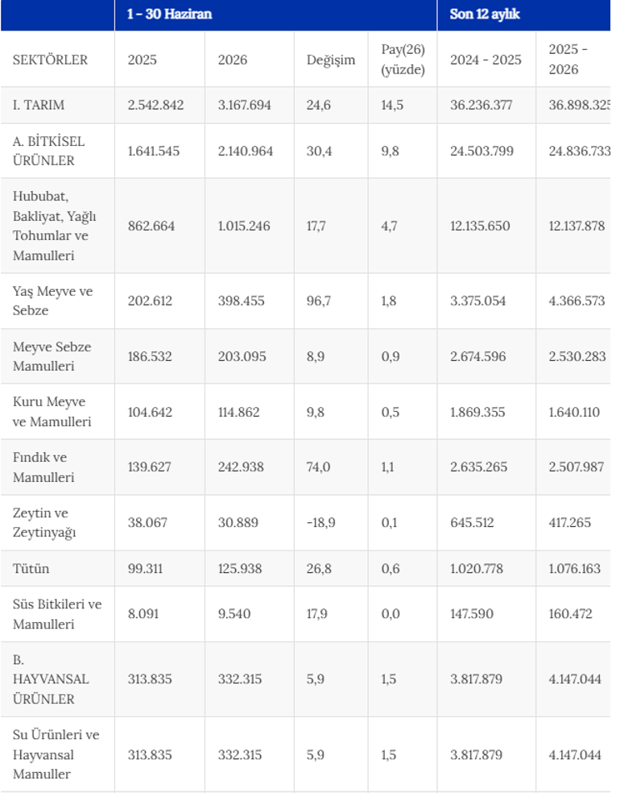620x793 pixels.
Task: Select the SEKTÖRLER column header
Action: tap(50, 60)
